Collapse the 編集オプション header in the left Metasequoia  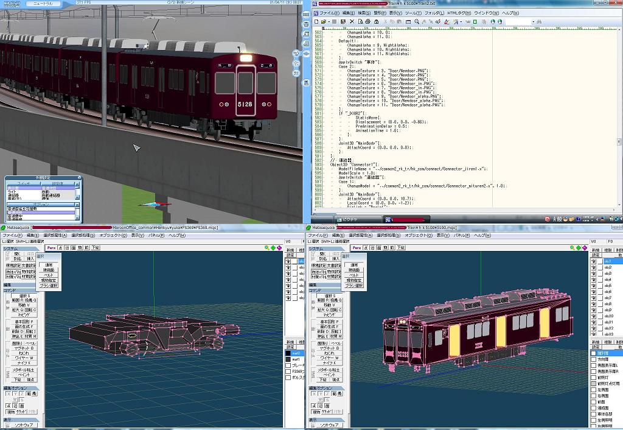(x=20, y=388)
